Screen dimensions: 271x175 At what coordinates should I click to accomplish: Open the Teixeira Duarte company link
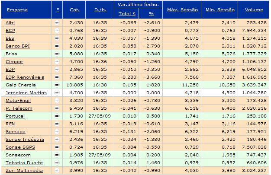(x=24, y=162)
